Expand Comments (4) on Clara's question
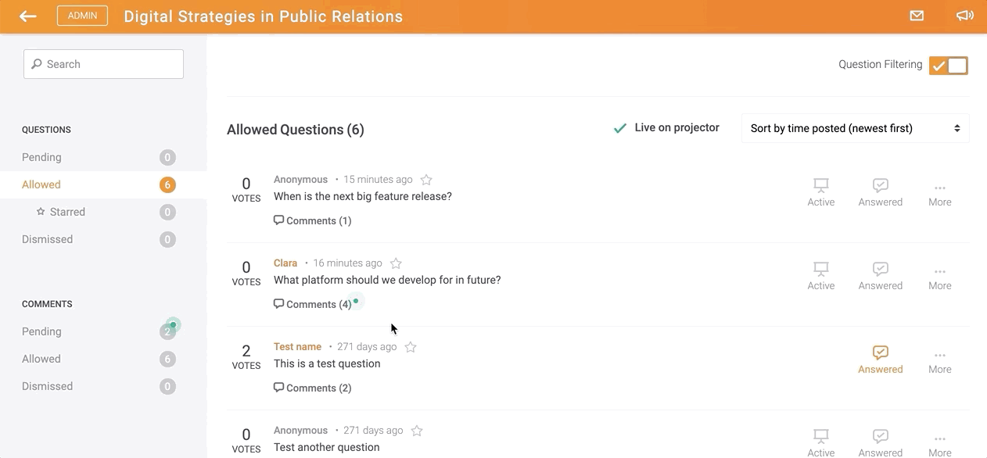987x458 pixels. click(313, 304)
